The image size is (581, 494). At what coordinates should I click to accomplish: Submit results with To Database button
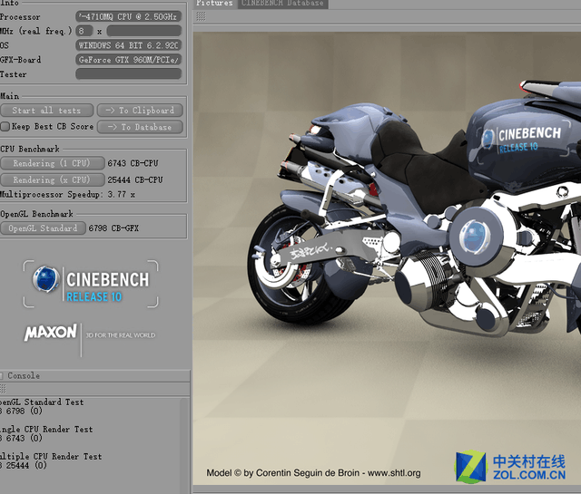pos(140,127)
